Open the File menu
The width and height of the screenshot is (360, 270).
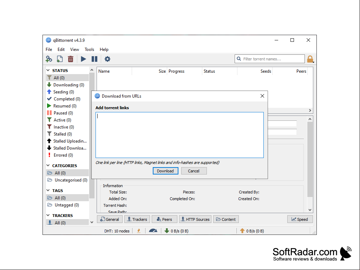click(x=49, y=50)
